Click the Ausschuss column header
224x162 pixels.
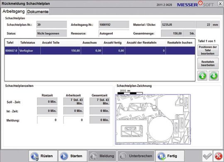[x=92, y=43]
